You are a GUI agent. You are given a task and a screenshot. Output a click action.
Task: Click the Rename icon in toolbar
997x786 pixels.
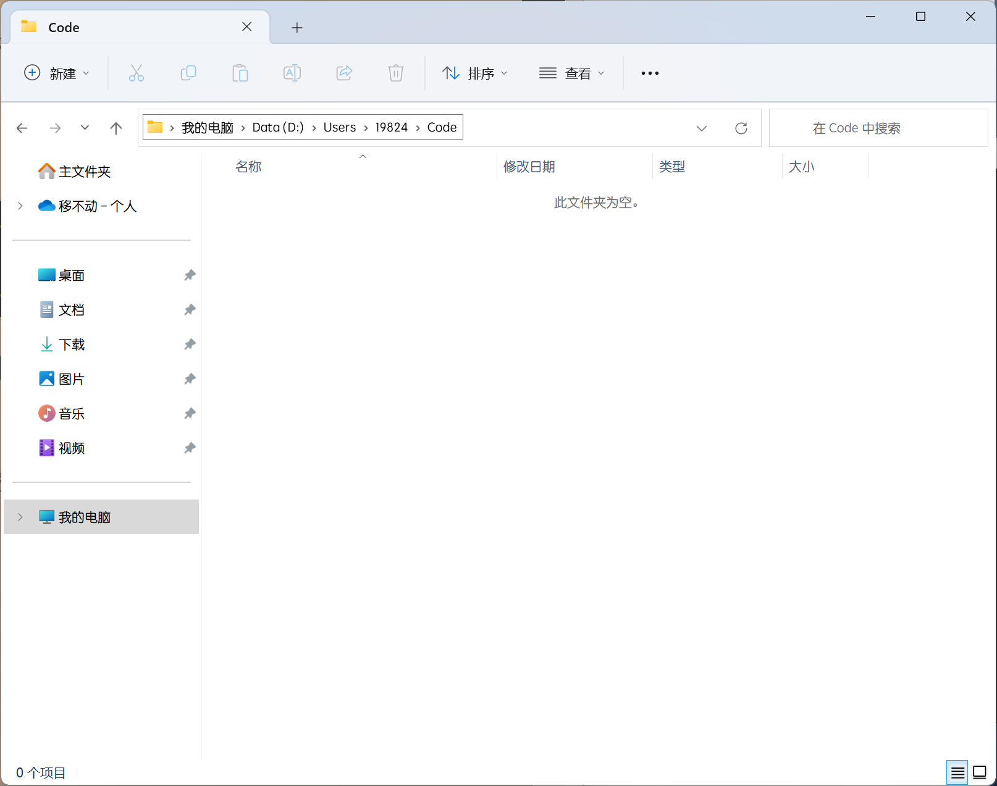click(292, 73)
